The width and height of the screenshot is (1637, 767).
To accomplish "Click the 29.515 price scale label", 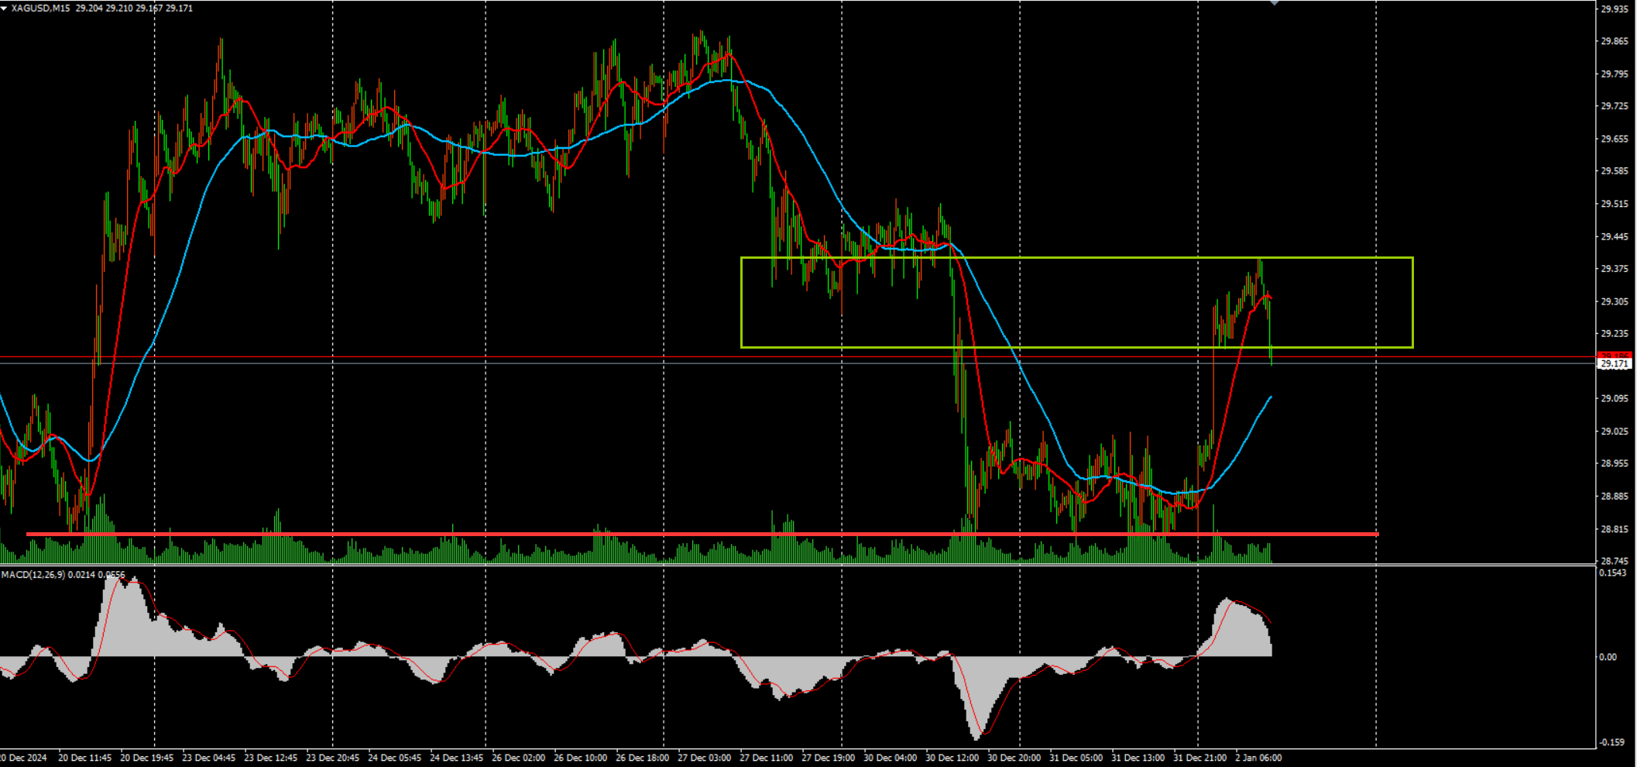I will click(x=1615, y=204).
